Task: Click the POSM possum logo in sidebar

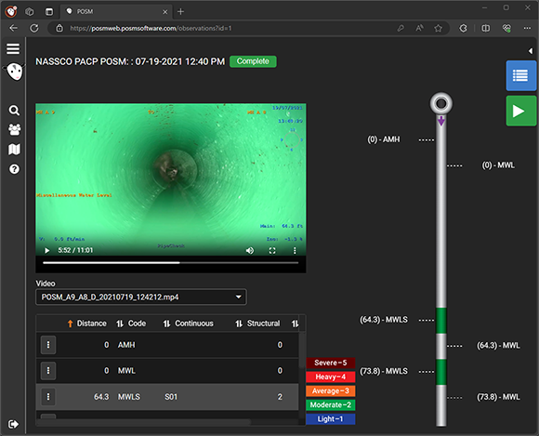Action: point(15,72)
